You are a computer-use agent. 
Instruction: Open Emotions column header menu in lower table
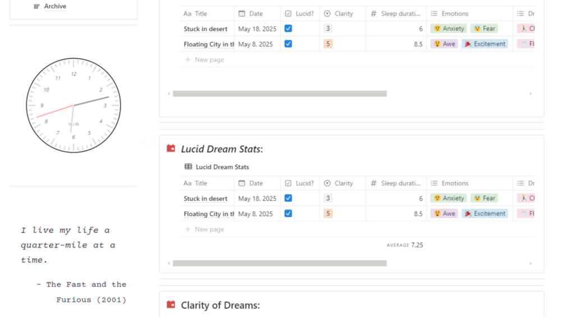pyautogui.click(x=455, y=183)
